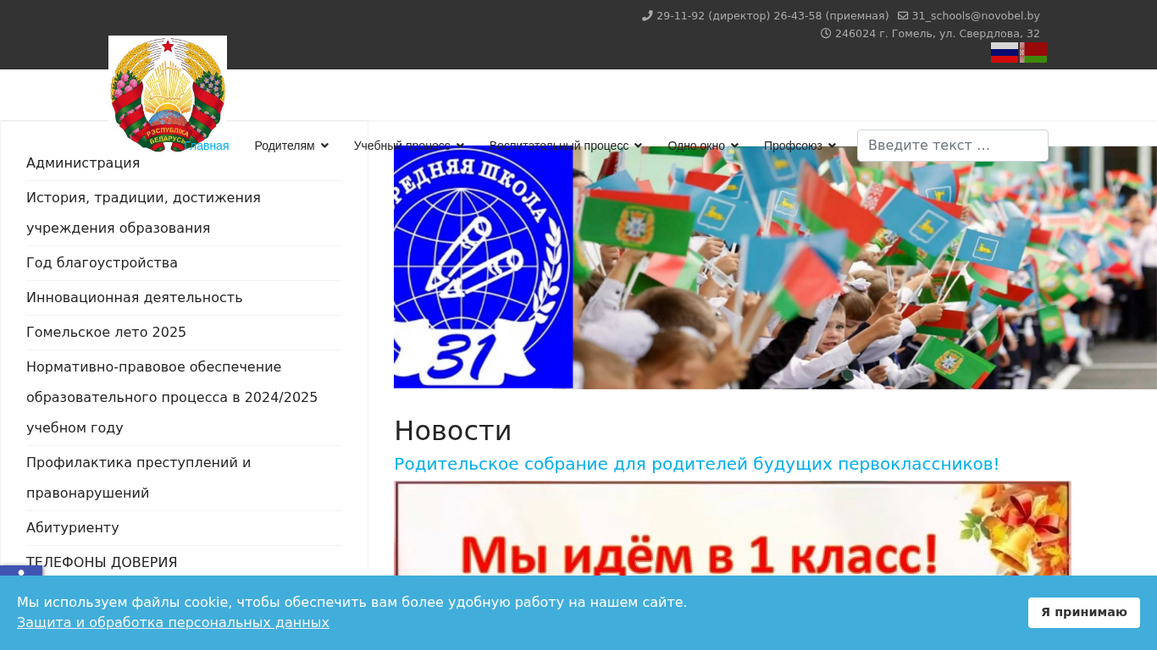This screenshot has height=650, width=1157.
Task: Open the Одно окно menu
Action: [703, 146]
